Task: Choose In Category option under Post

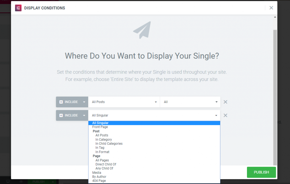Action: point(104,140)
